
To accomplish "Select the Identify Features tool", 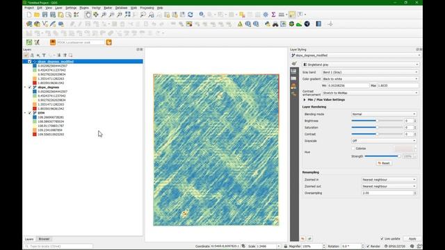I will 202,15.
